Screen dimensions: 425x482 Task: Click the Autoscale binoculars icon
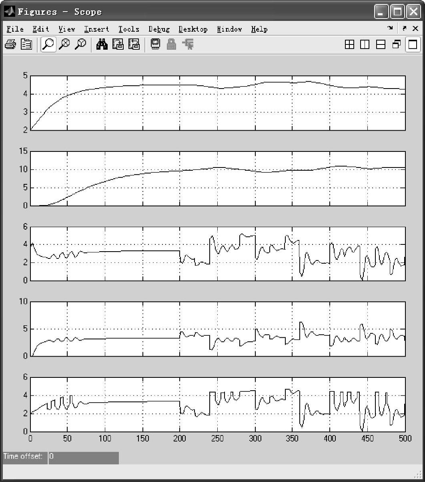coord(102,44)
